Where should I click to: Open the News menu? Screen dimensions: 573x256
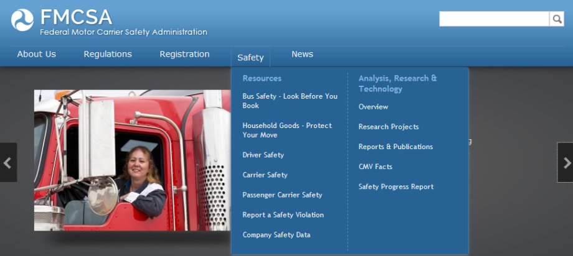(302, 54)
